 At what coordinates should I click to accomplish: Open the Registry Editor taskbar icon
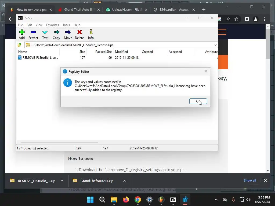pos(185,200)
